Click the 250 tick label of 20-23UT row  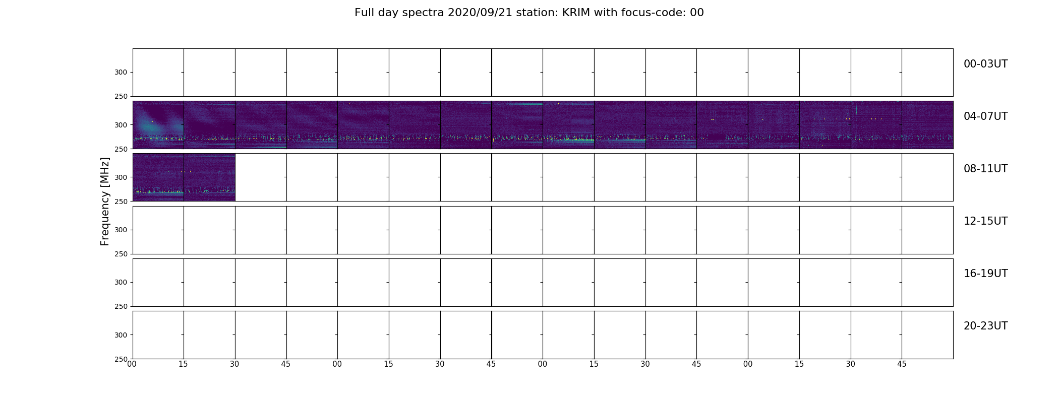(x=121, y=359)
